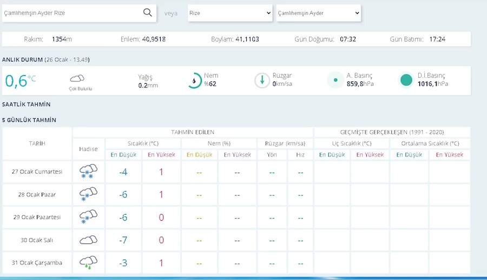487x280 pixels.
Task: Click the -3 low temperature for 31 Ocak
Action: pos(123,263)
